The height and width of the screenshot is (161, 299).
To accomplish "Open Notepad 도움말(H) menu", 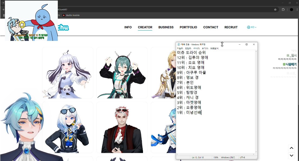I will click(x=214, y=48).
